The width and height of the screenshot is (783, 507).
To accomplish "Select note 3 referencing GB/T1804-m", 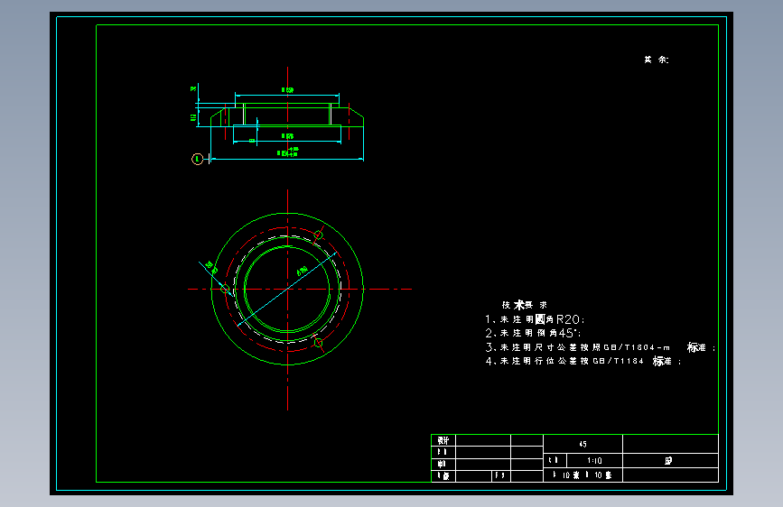I will coord(601,347).
